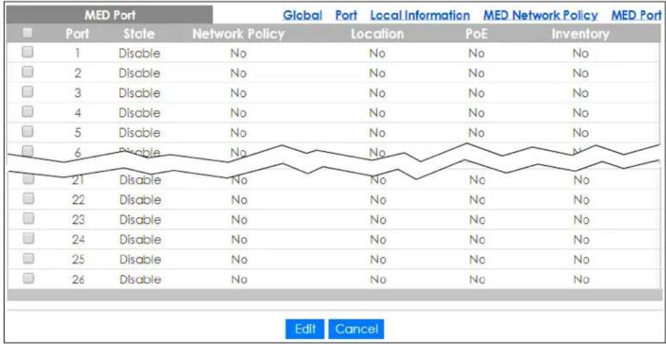
Task: Tick the port 5 row checkbox
Action: (27, 132)
